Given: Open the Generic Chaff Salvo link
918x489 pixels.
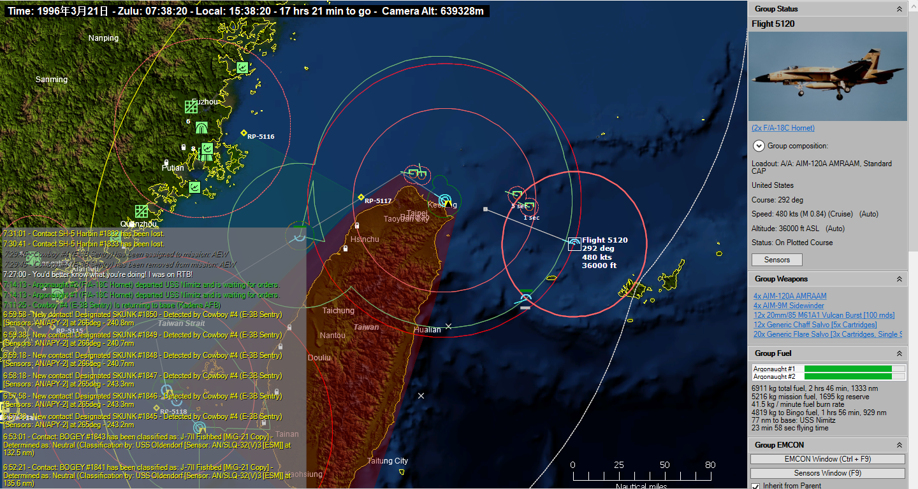Looking at the screenshot, I should [x=815, y=325].
